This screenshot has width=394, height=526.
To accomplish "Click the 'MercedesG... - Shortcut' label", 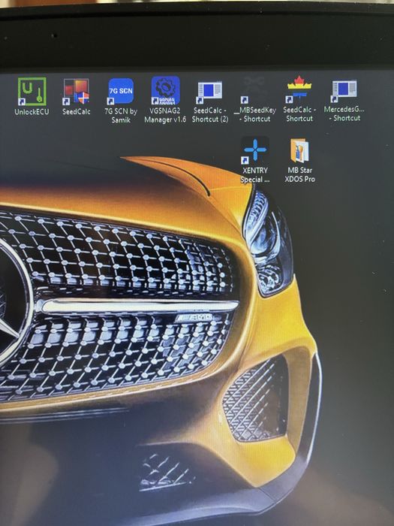I will (344, 113).
